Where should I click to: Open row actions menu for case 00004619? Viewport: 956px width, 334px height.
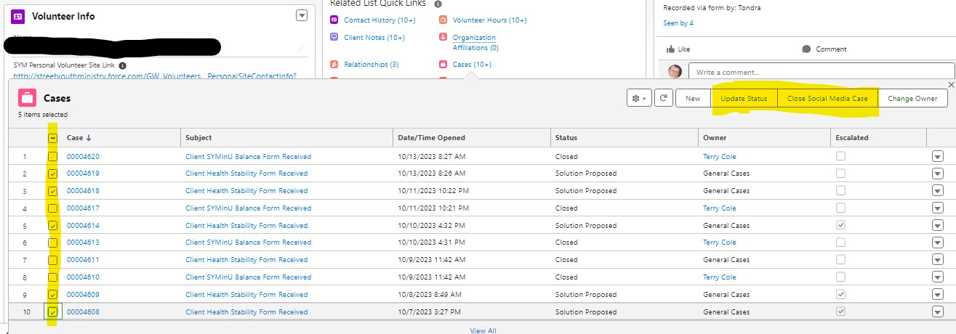[938, 174]
